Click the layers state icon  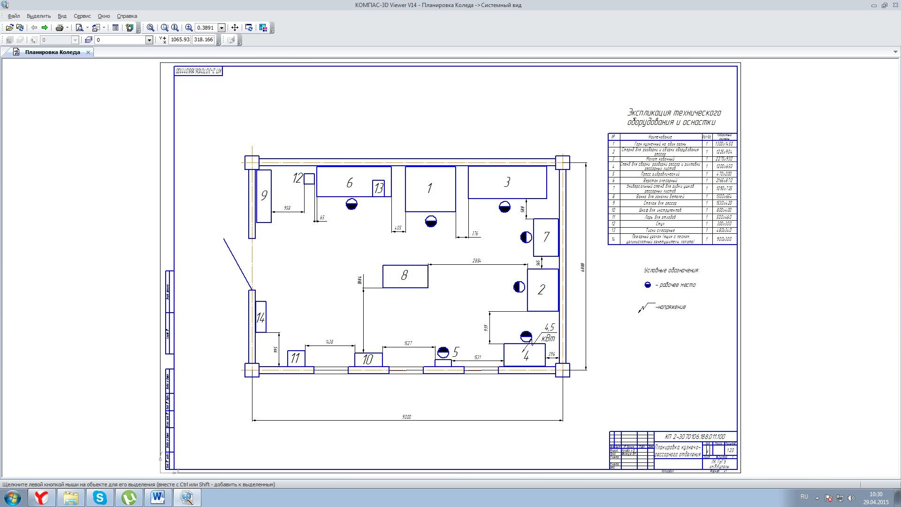[x=88, y=40]
